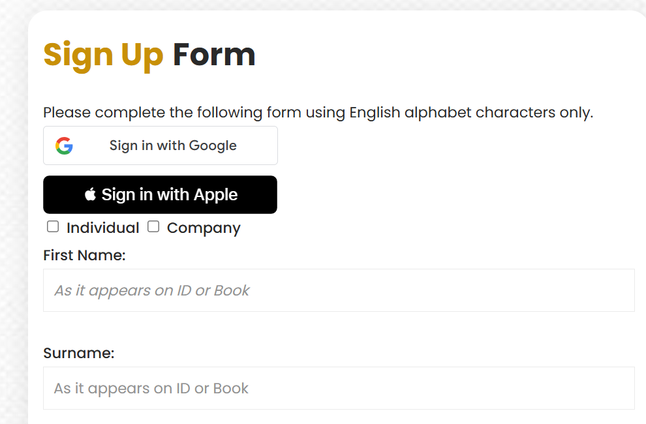Click the black Form heading word
646x424 pixels.
(214, 55)
